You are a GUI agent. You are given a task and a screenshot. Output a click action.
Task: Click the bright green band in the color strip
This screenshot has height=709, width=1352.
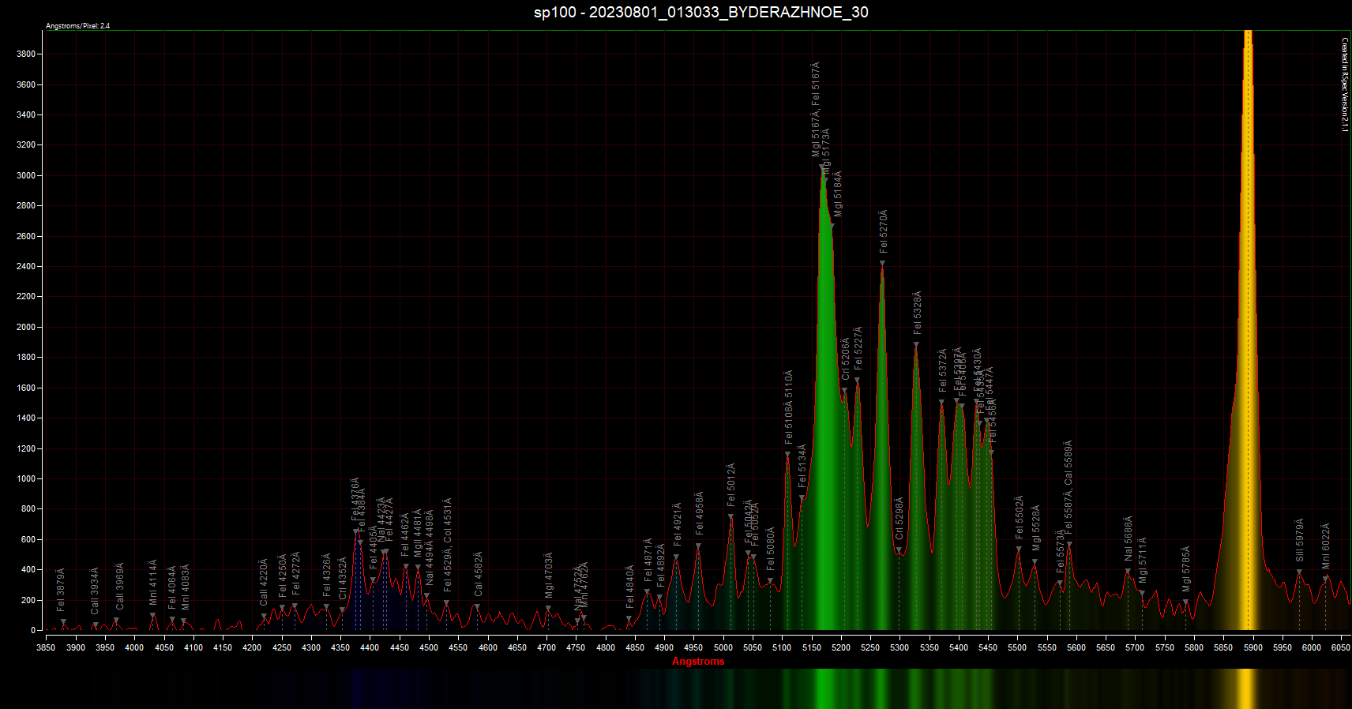(x=824, y=688)
